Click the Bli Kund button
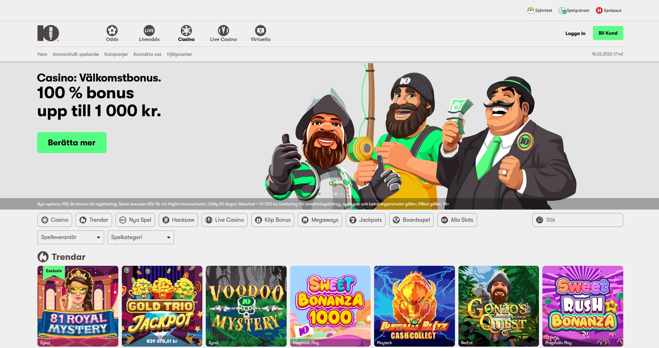 pos(608,33)
